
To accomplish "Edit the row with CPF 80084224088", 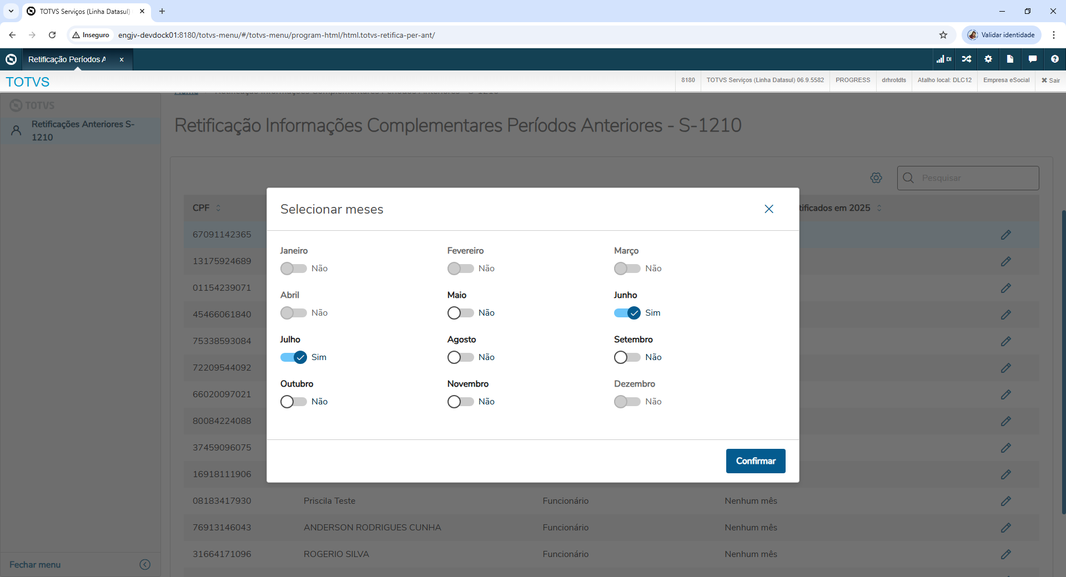I will 1005,421.
